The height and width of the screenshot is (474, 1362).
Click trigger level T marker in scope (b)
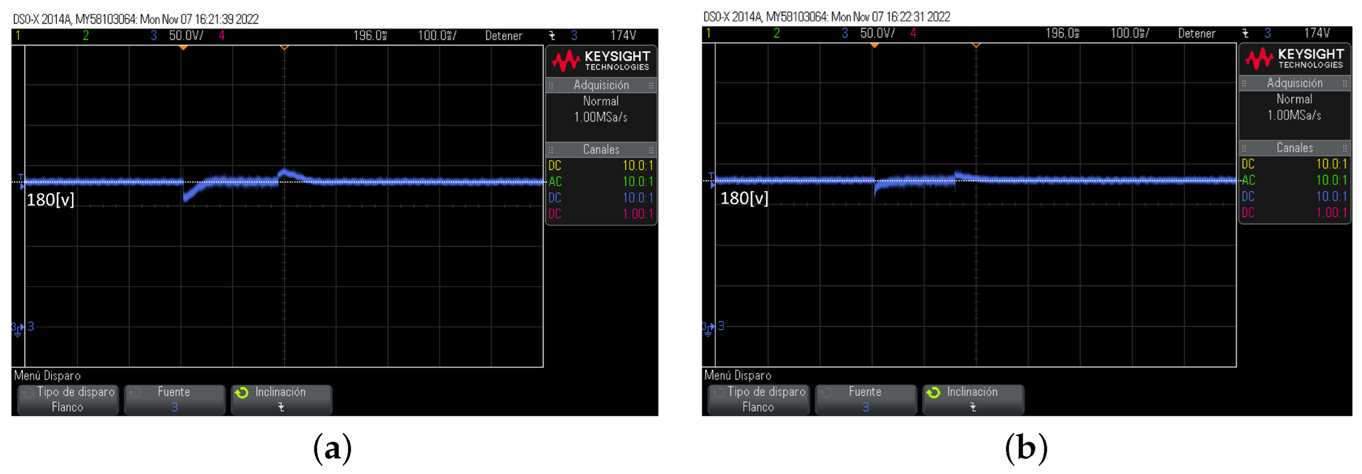(x=712, y=180)
